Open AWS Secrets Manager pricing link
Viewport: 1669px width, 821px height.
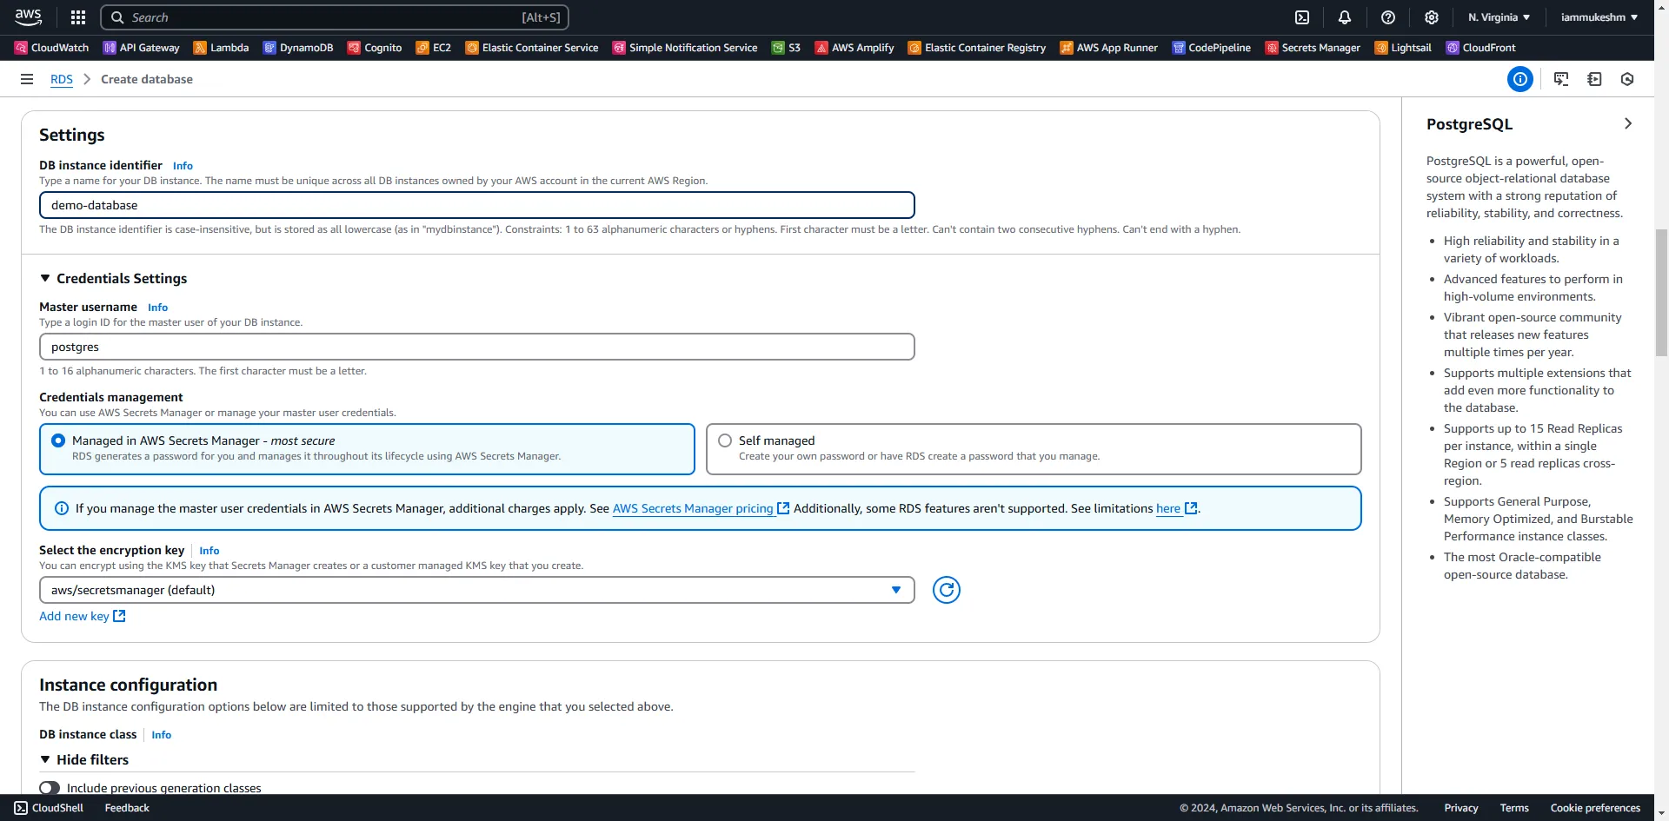(693, 508)
